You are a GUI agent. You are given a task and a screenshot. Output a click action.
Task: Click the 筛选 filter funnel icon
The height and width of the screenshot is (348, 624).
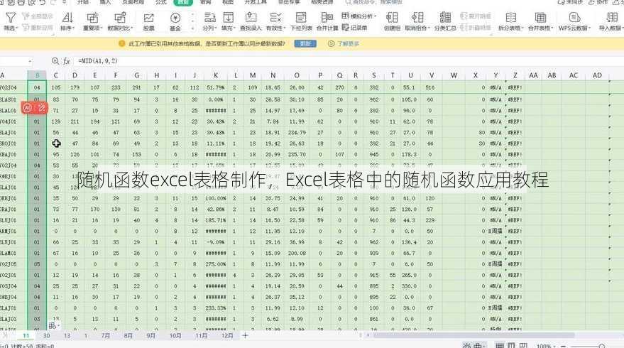(11, 18)
